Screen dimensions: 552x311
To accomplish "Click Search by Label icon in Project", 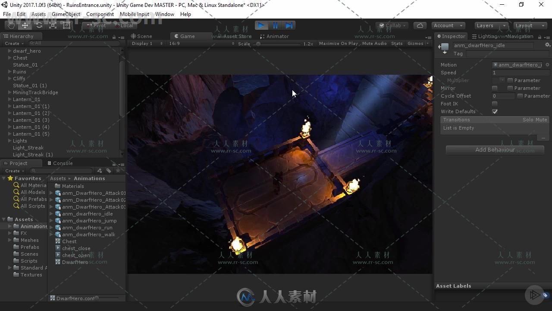I will [109, 171].
